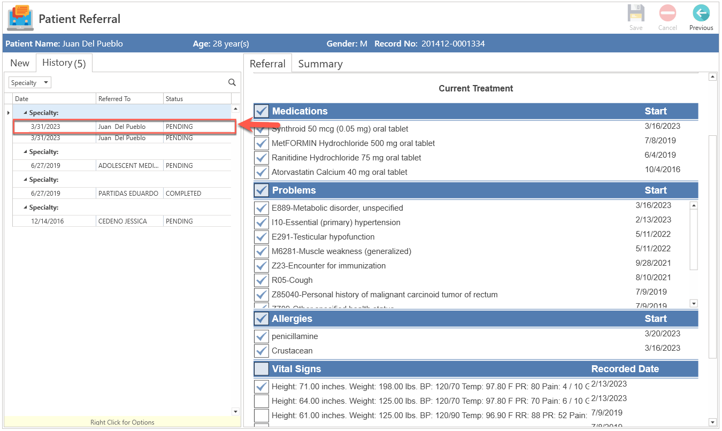Go back with the Previous arrow
The height and width of the screenshot is (431, 722).
(701, 13)
